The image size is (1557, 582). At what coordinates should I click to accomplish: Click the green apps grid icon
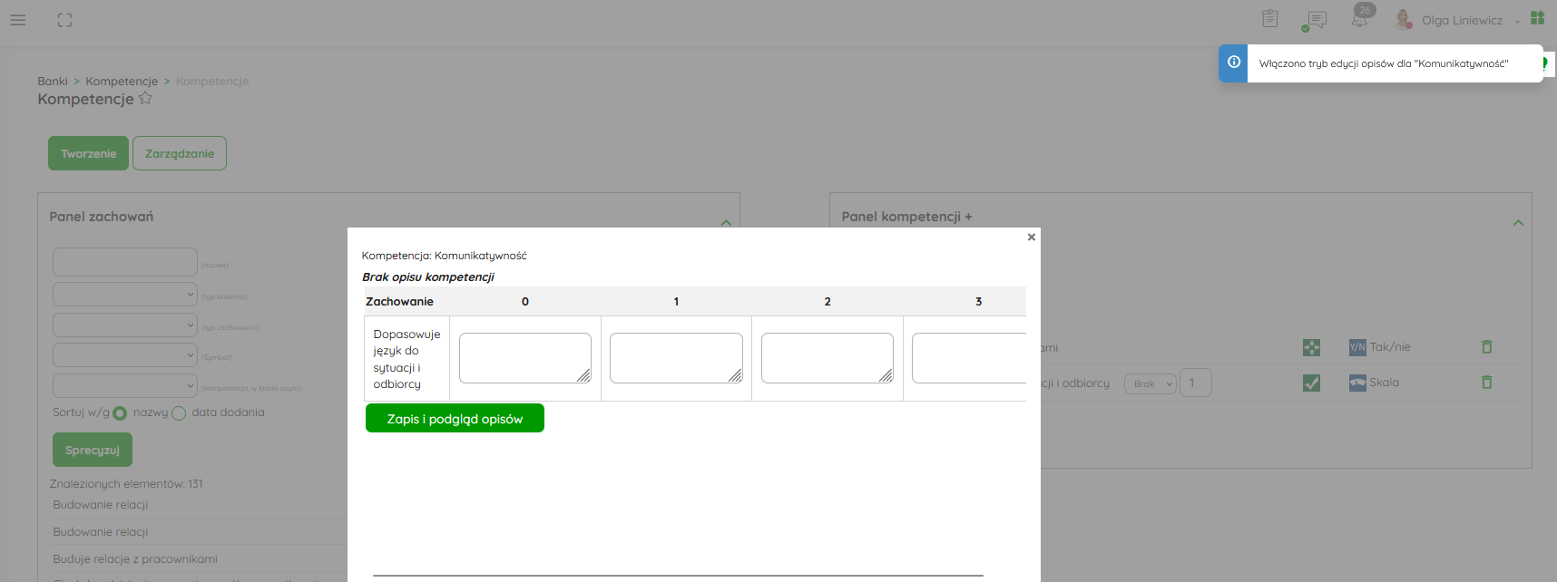[1537, 18]
